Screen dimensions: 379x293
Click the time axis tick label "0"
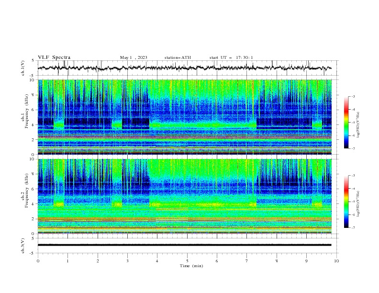click(x=38, y=261)
